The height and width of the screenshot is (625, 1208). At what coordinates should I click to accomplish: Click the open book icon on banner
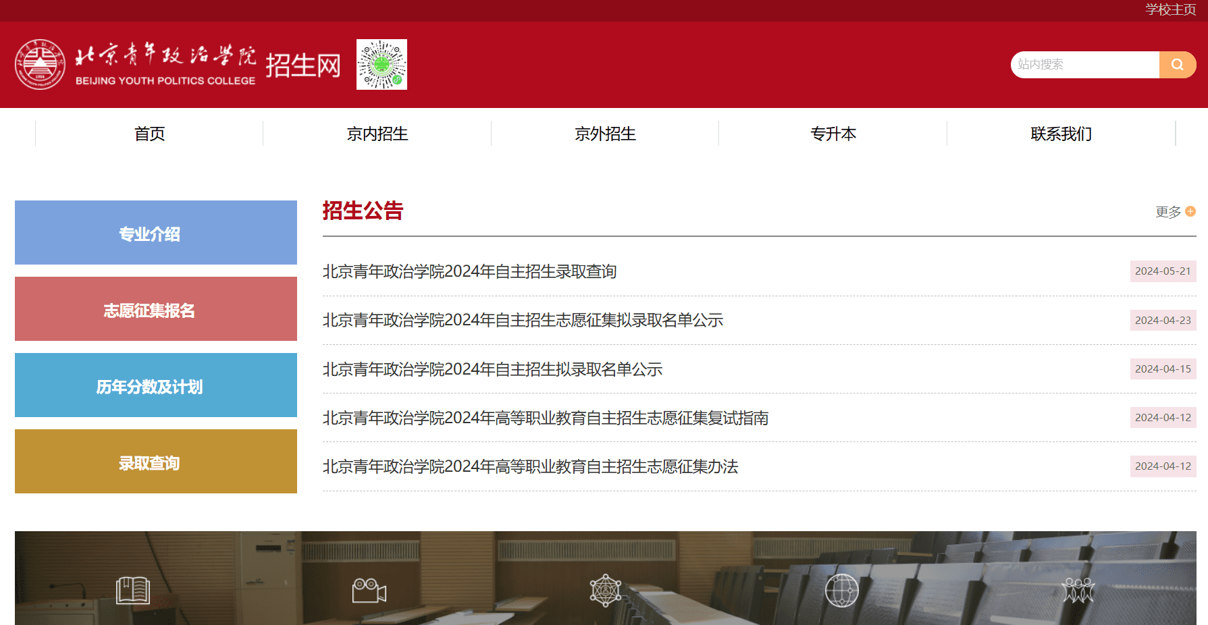132,591
